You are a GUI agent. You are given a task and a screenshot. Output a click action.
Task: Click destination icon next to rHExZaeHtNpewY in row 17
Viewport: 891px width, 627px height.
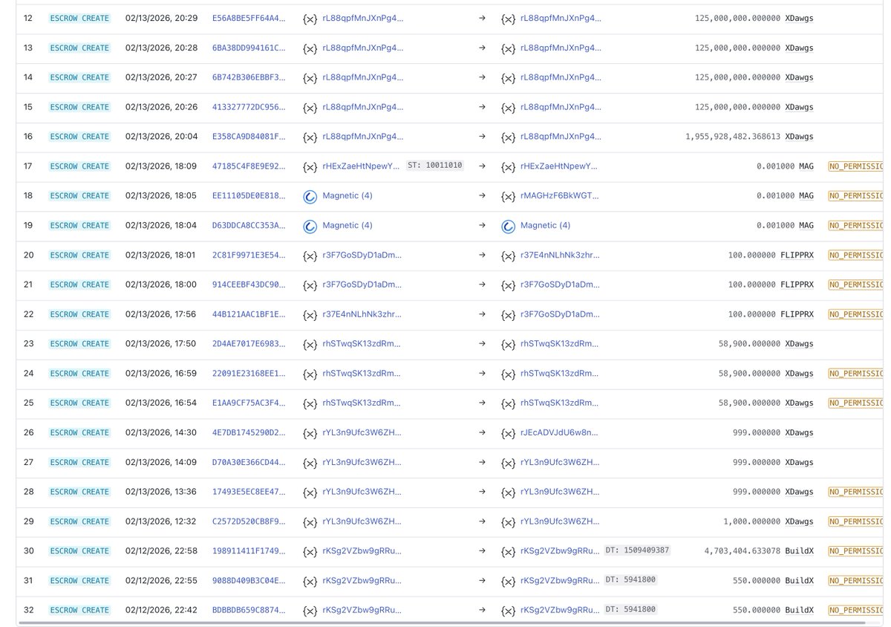[x=509, y=166]
